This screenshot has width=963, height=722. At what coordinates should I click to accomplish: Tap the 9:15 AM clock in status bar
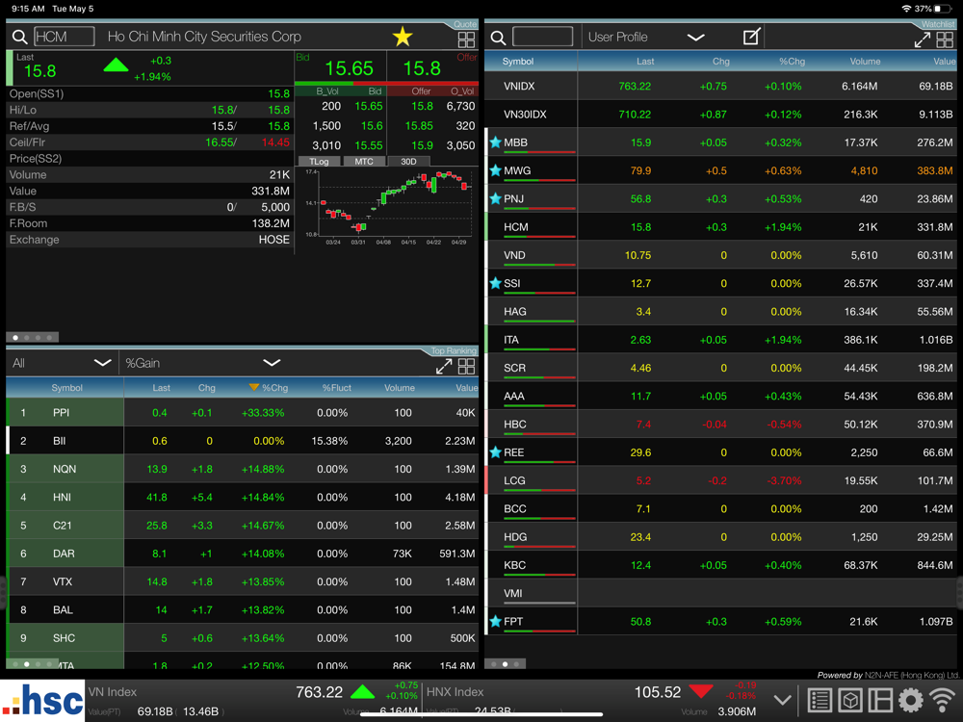click(28, 9)
